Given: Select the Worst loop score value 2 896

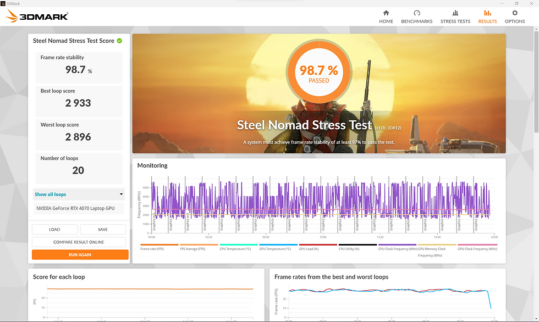Looking at the screenshot, I should coord(78,137).
